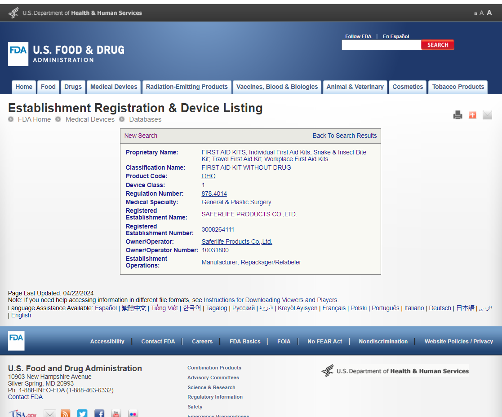Open the Vaccines, Blood & Biologics tab
Viewport: 502px width, 417px height.
[277, 87]
